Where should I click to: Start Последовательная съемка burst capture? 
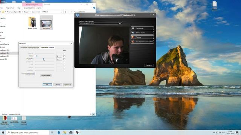[x=142, y=42]
